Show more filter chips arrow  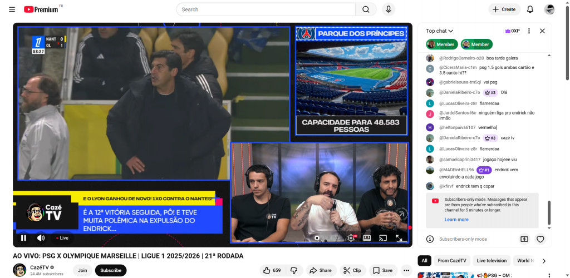coord(544,261)
